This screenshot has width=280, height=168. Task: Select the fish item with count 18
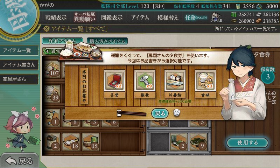coord(71,142)
